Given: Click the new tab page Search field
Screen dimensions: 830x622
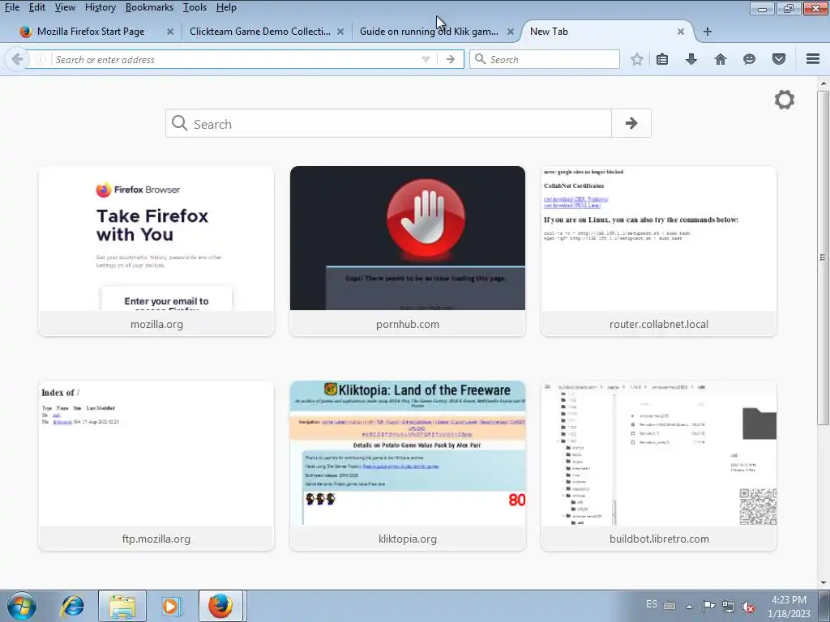Looking at the screenshot, I should [x=388, y=123].
